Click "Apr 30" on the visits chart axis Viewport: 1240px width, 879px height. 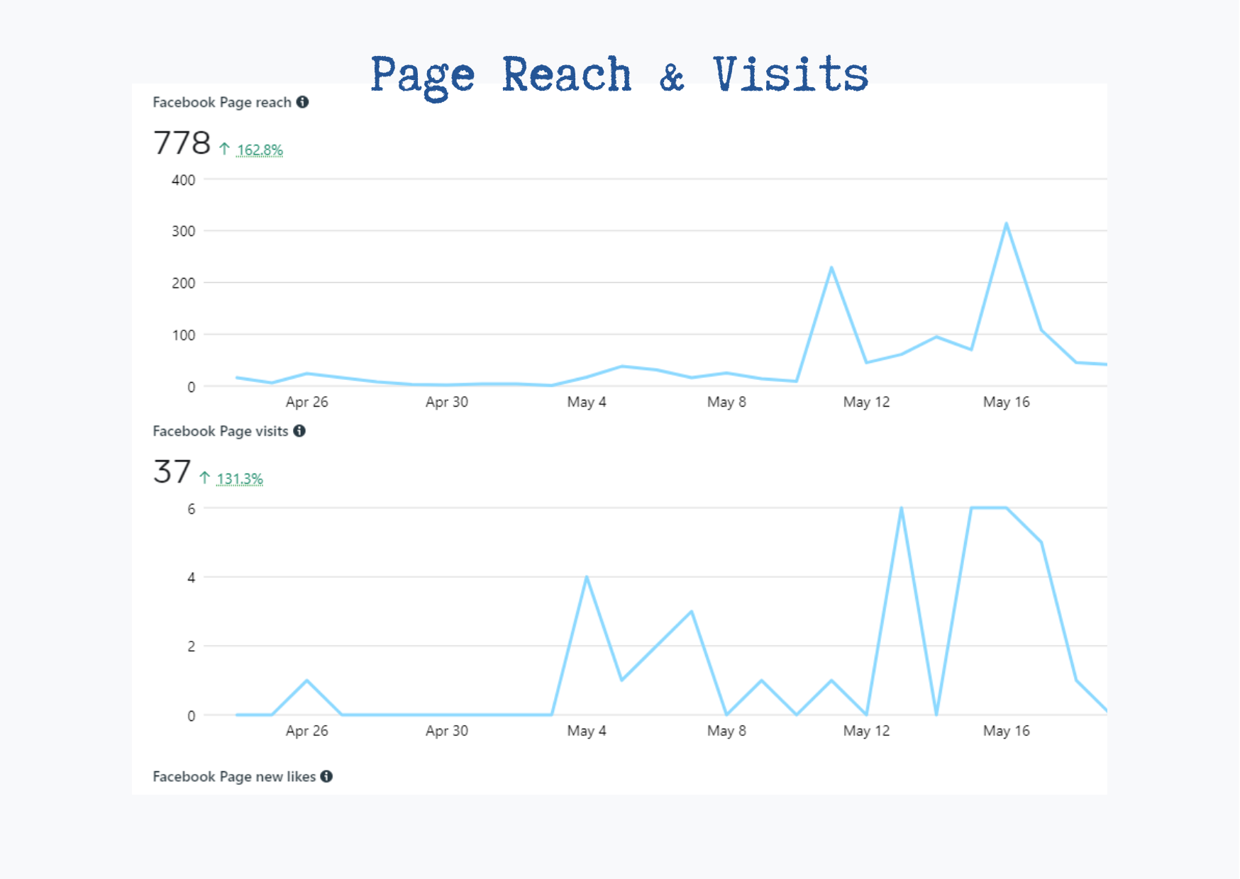(x=447, y=731)
